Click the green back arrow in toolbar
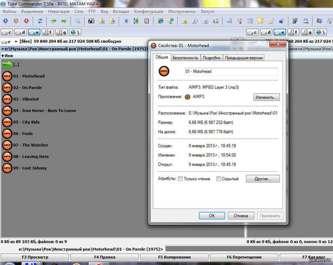This screenshot has height=265, width=333. [x=53, y=21]
